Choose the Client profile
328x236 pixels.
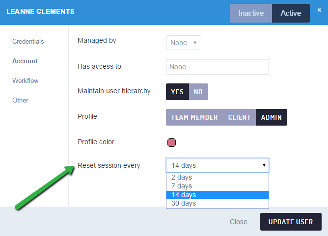(239, 117)
